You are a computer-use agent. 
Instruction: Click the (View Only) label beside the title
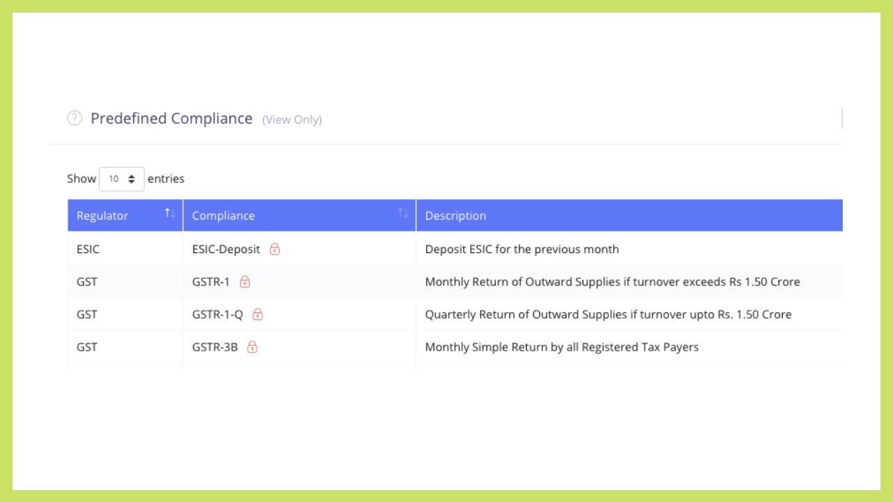292,120
